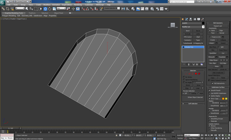Activate the Select Object tool
231x140 pixels.
tap(27, 9)
